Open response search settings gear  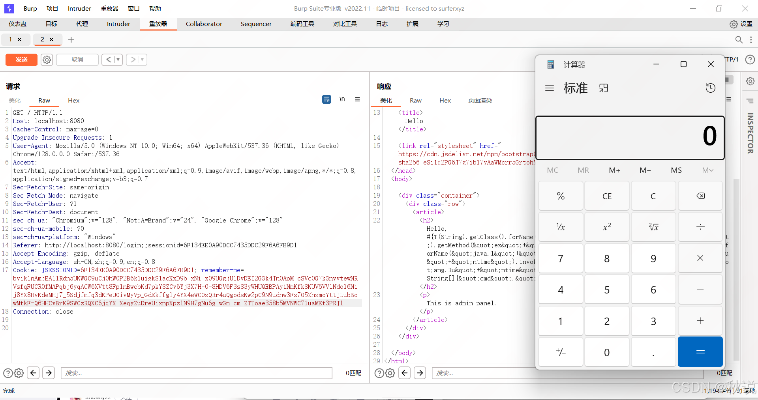pyautogui.click(x=390, y=373)
